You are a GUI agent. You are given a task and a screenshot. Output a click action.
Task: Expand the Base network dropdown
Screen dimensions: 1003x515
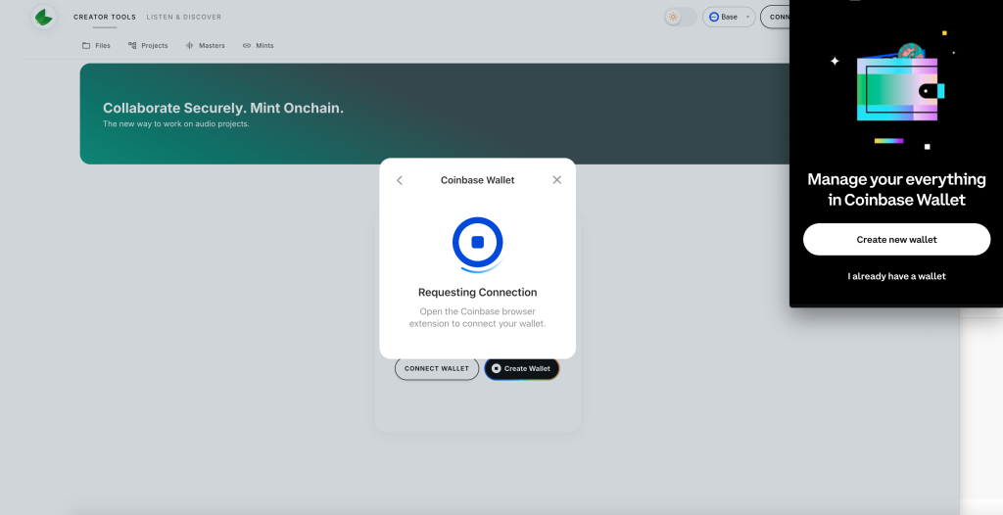(x=729, y=18)
